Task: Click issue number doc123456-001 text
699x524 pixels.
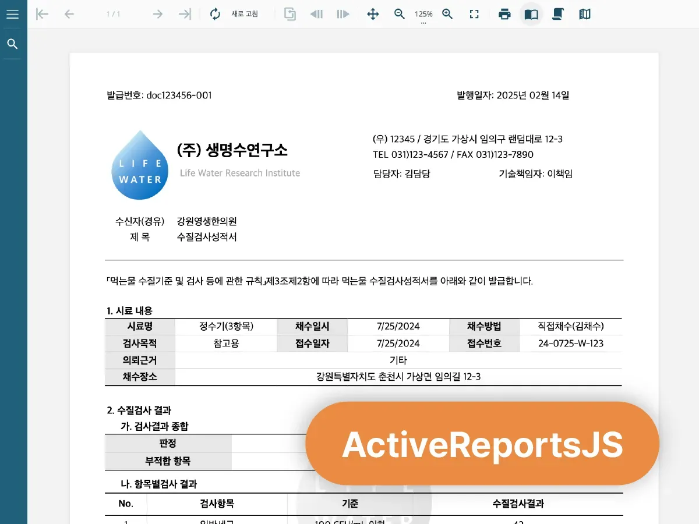Action: pyautogui.click(x=179, y=95)
